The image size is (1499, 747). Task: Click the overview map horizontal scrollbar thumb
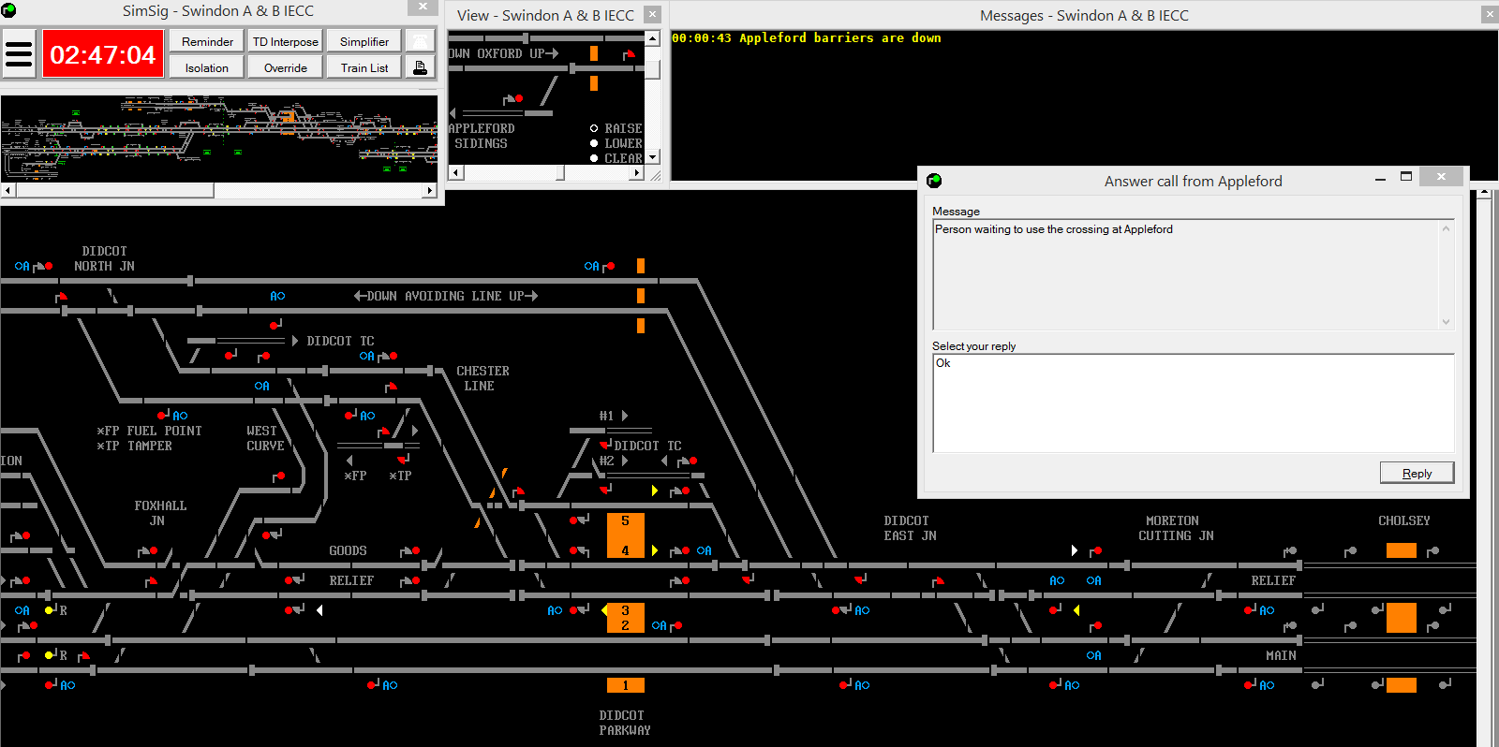[113, 190]
